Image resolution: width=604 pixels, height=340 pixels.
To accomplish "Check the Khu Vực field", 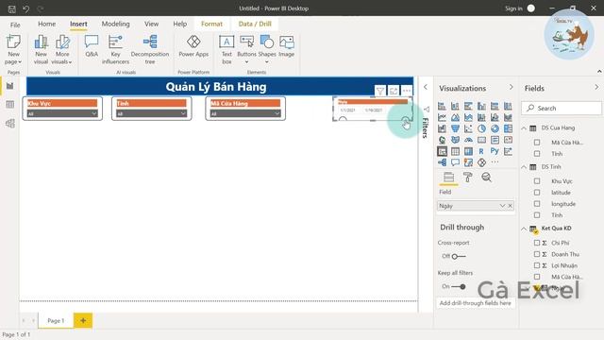I will point(537,181).
